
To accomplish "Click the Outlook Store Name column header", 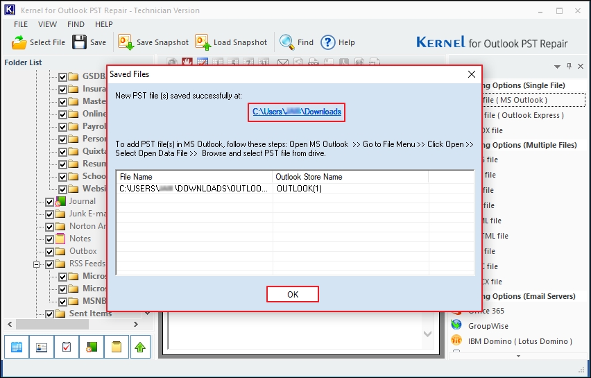I will pos(350,177).
